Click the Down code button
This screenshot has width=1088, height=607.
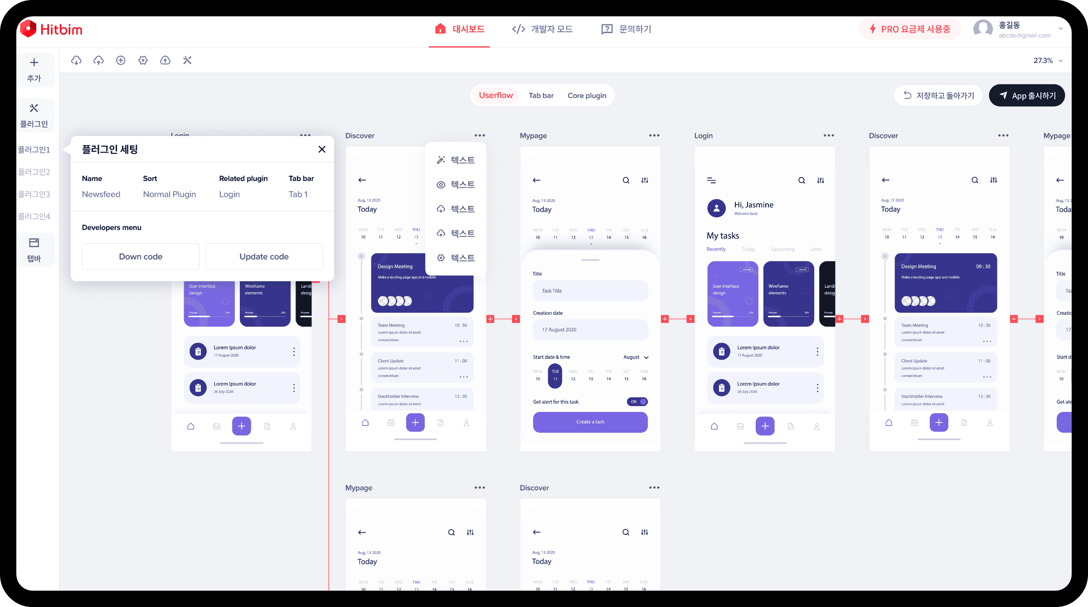(x=141, y=256)
